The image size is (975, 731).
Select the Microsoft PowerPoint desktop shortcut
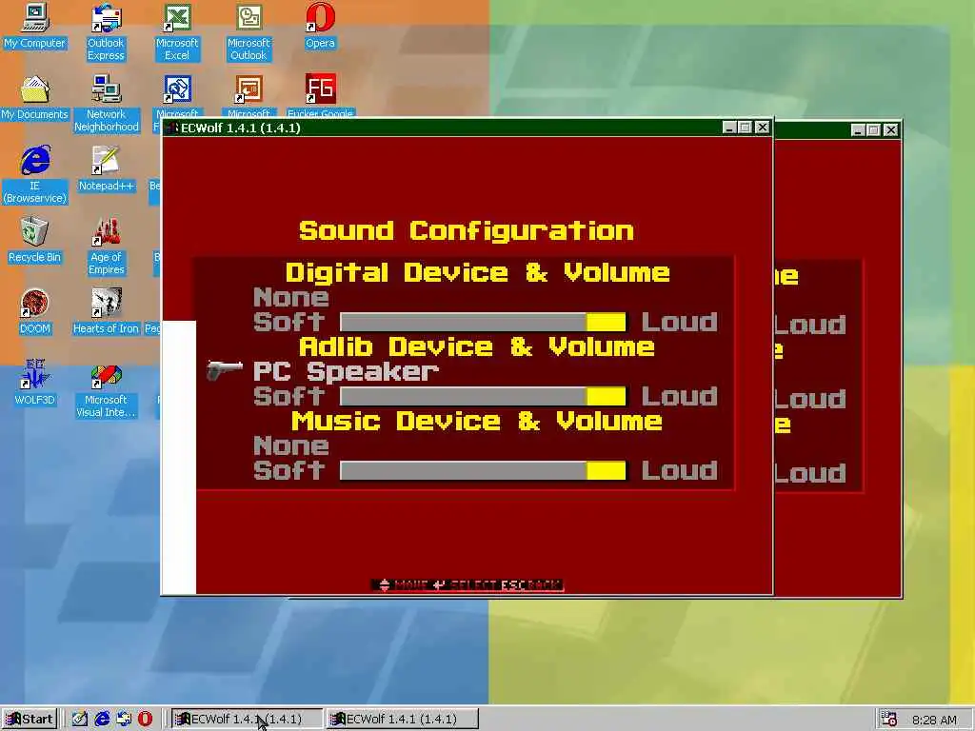coord(249,93)
